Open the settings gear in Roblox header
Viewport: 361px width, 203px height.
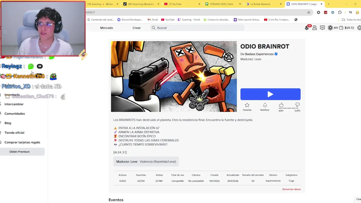pyautogui.click(x=359, y=28)
